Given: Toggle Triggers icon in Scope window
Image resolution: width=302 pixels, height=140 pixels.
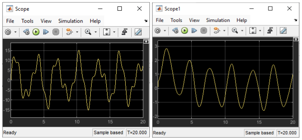Looking at the screenshot, I should 124,32.
